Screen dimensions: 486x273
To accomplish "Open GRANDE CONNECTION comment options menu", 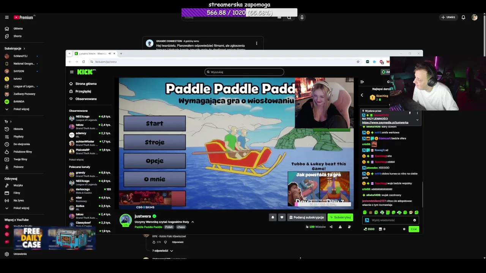I will (x=257, y=43).
